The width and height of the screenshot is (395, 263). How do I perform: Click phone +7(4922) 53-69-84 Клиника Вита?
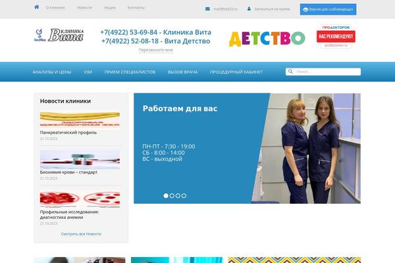pos(155,32)
